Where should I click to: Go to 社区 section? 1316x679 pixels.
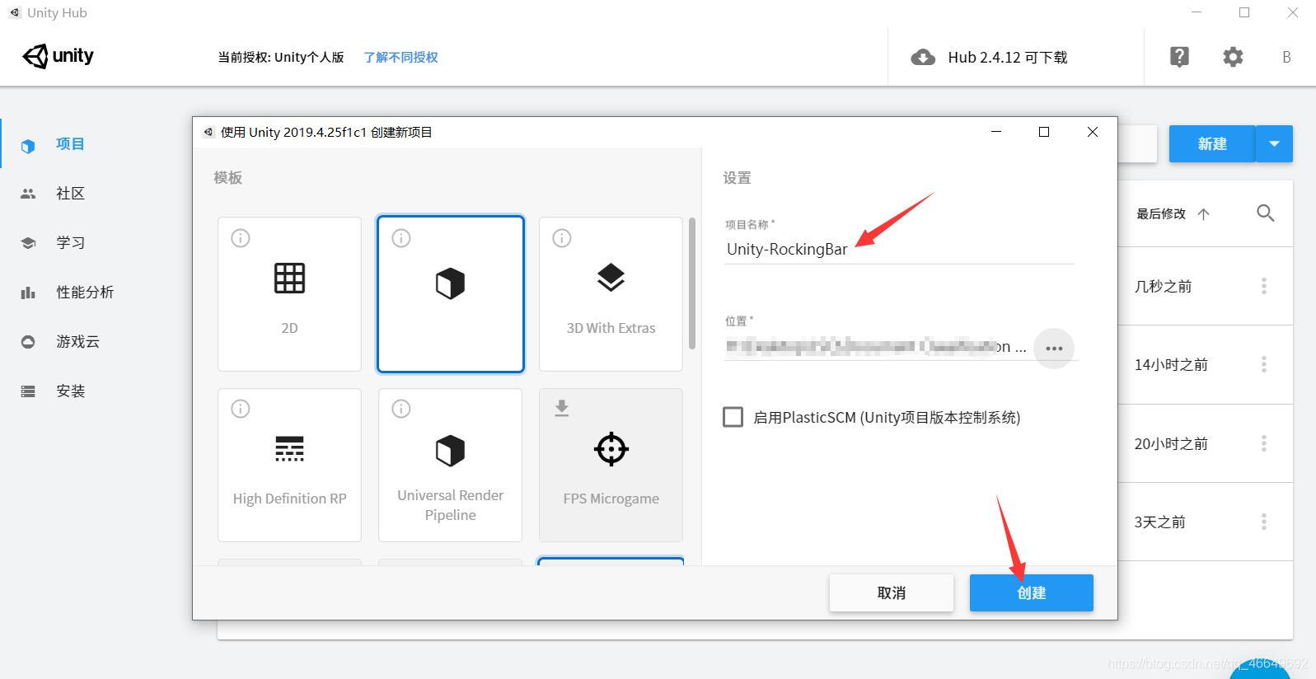pyautogui.click(x=70, y=194)
